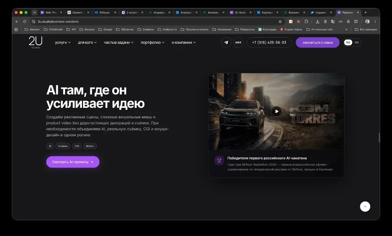Click the address bar URL
Screen dimensions: 392x236
click(58, 21)
